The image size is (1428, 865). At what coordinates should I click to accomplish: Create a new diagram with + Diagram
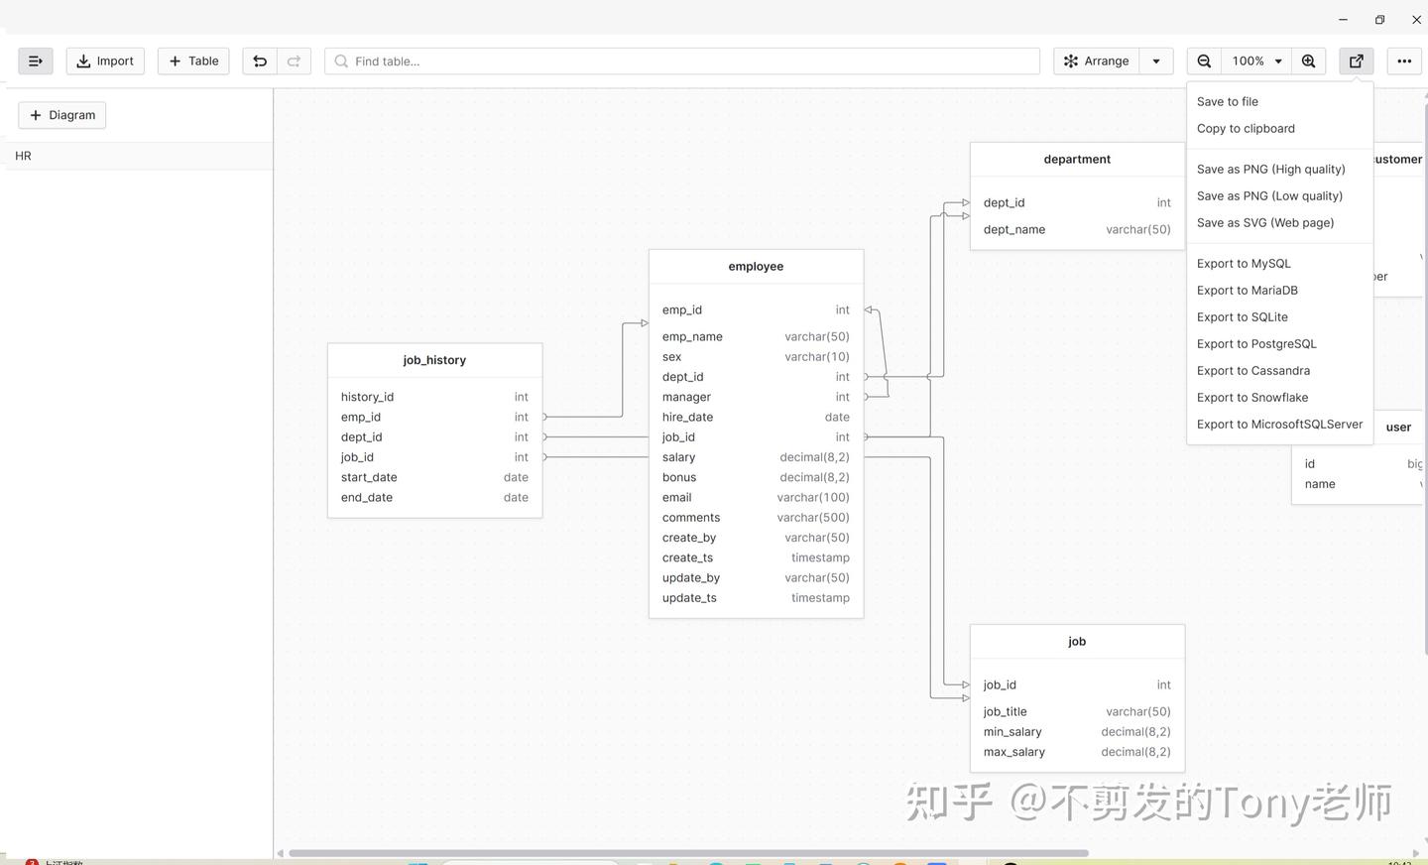(61, 115)
